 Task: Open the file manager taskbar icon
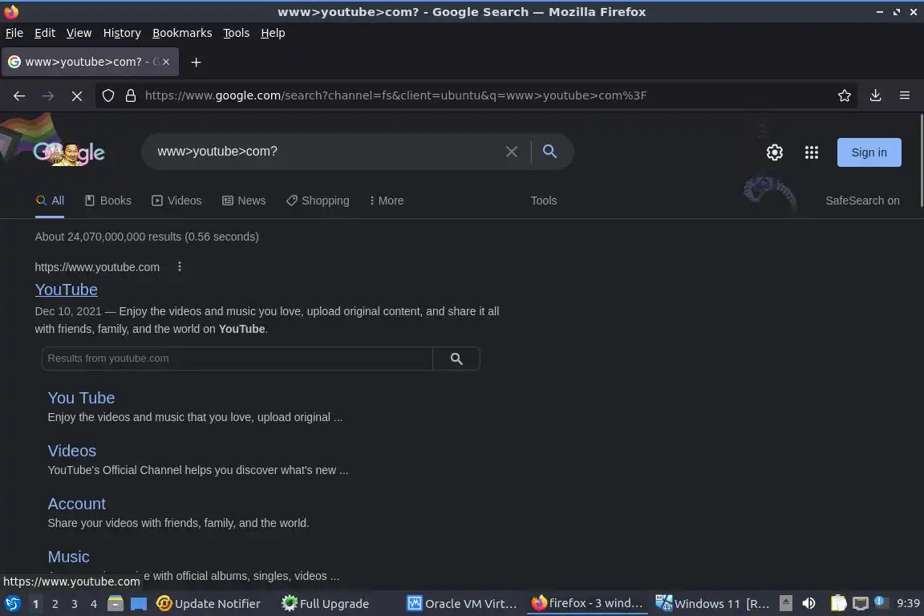pos(115,604)
